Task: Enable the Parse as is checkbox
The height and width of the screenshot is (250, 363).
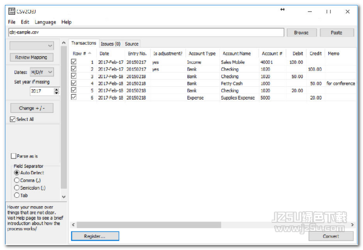Action: pyautogui.click(x=13, y=156)
